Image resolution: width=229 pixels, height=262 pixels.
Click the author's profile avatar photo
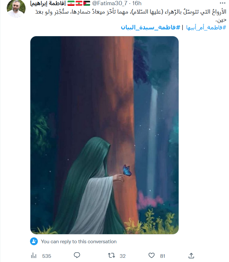coord(16,8)
